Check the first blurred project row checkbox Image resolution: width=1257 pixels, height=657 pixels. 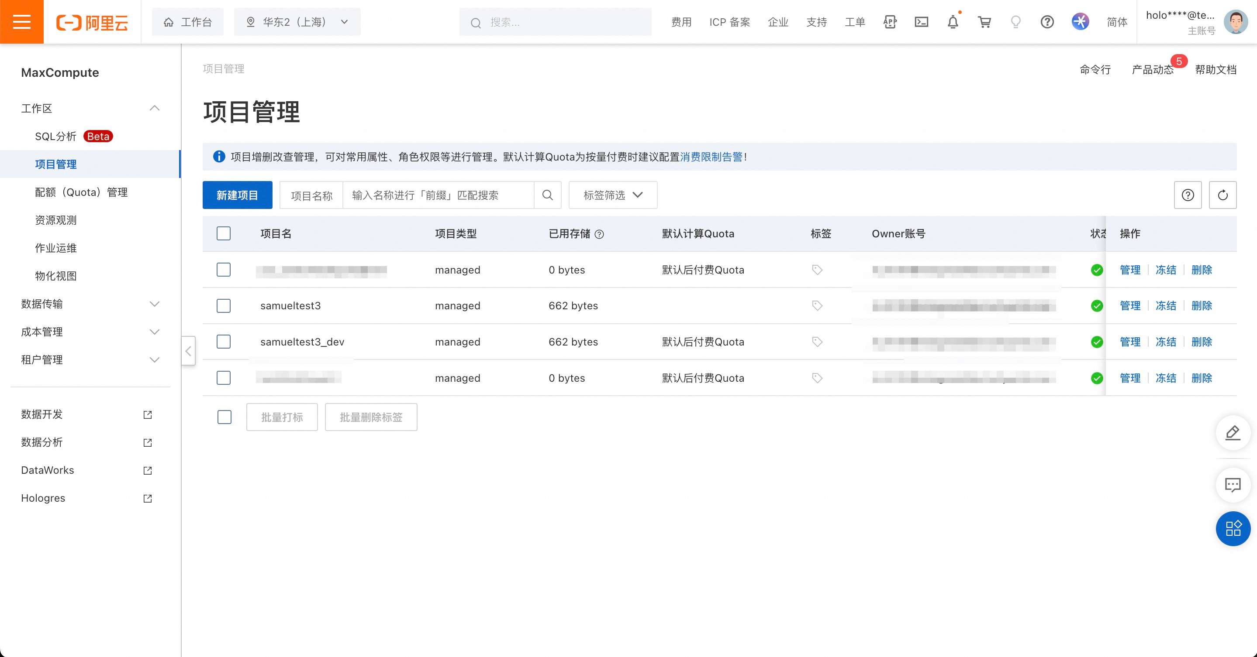[224, 270]
